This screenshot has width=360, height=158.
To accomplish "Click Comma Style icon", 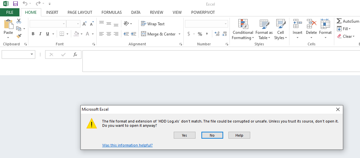I will coord(207,34).
